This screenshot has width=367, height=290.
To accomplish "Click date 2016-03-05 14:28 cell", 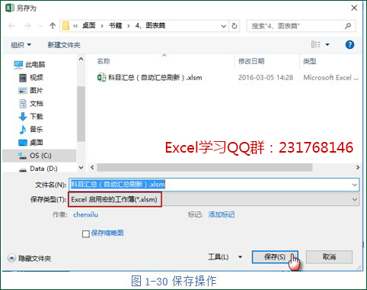I will [x=266, y=77].
